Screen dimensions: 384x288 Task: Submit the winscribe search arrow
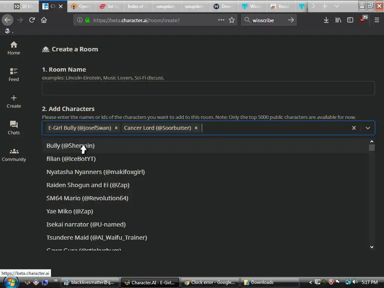[x=291, y=20]
